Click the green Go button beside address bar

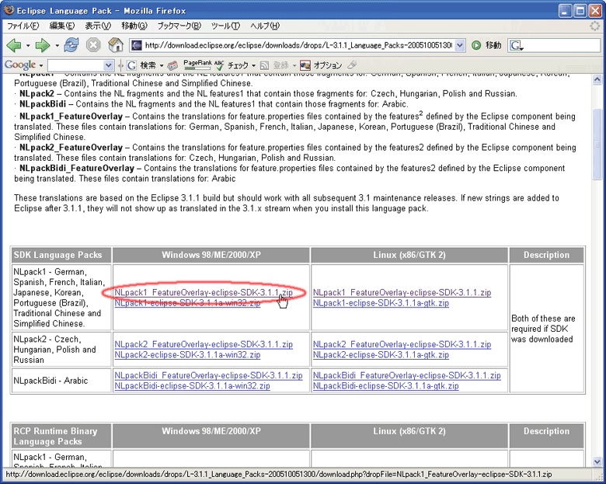point(476,45)
